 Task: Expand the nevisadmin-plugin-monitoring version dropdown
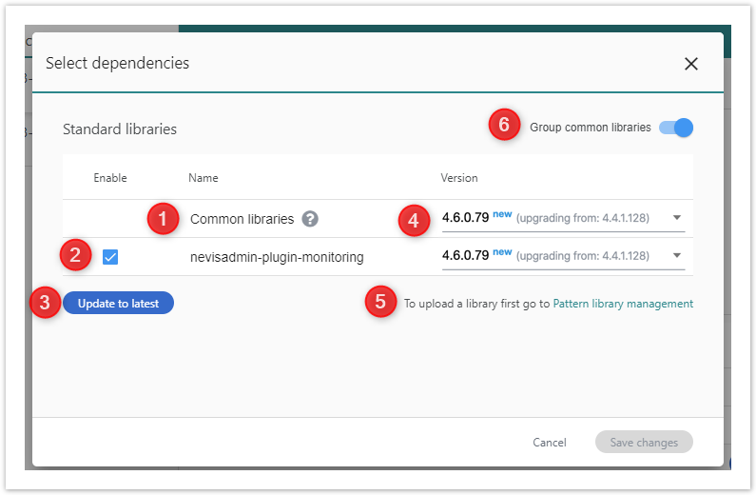click(677, 256)
